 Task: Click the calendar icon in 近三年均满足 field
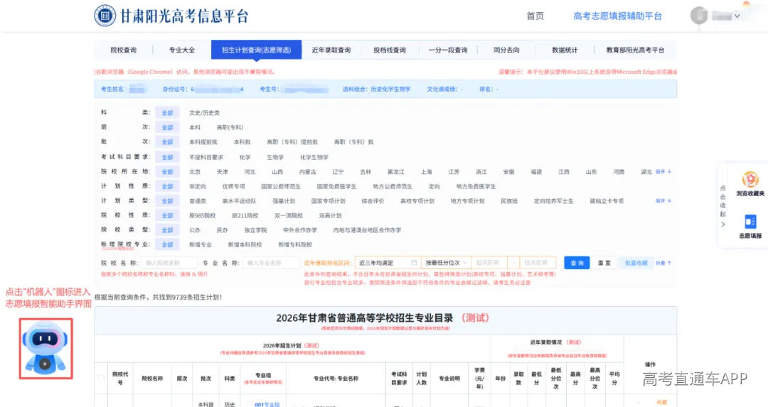[x=414, y=263]
